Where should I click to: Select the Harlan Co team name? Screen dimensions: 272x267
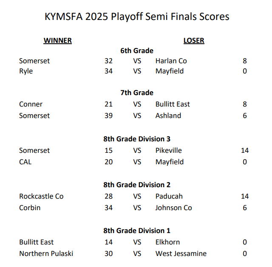point(171,61)
